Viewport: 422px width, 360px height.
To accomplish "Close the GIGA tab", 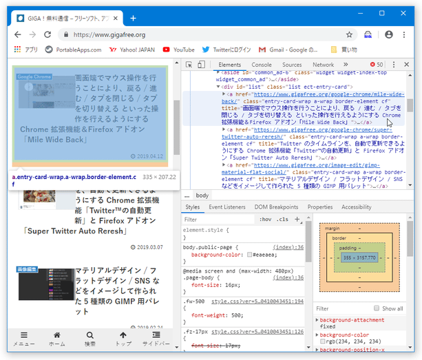I will coord(116,19).
